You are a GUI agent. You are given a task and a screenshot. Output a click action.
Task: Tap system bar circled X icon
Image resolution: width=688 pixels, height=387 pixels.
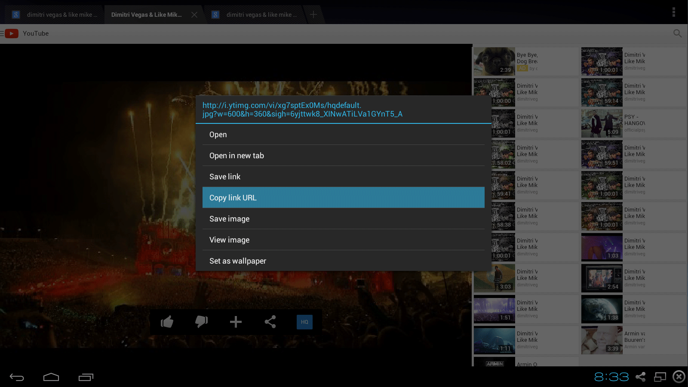679,377
